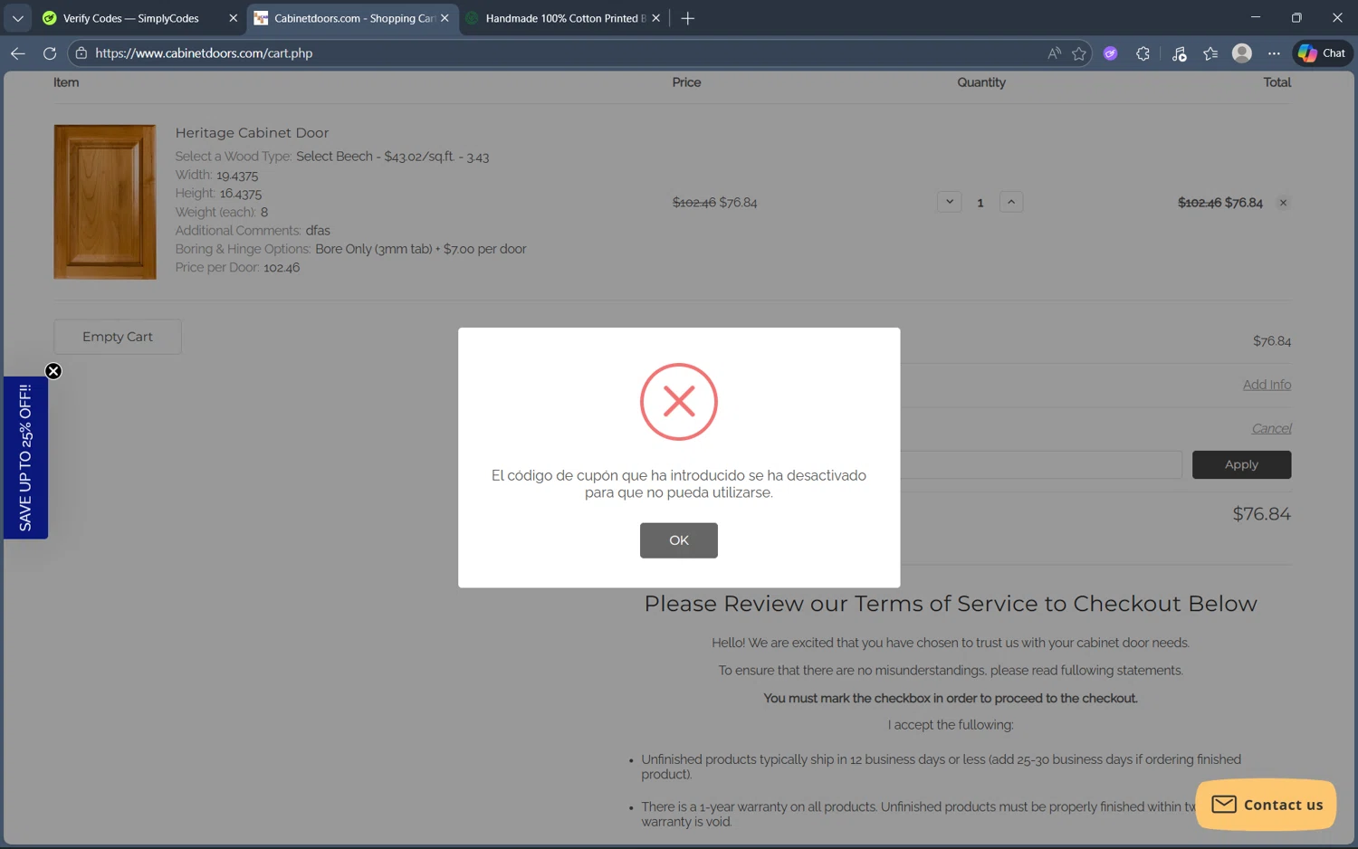Screen dimensions: 1358x849
Task: Open a new browser tab
Action: point(688,18)
